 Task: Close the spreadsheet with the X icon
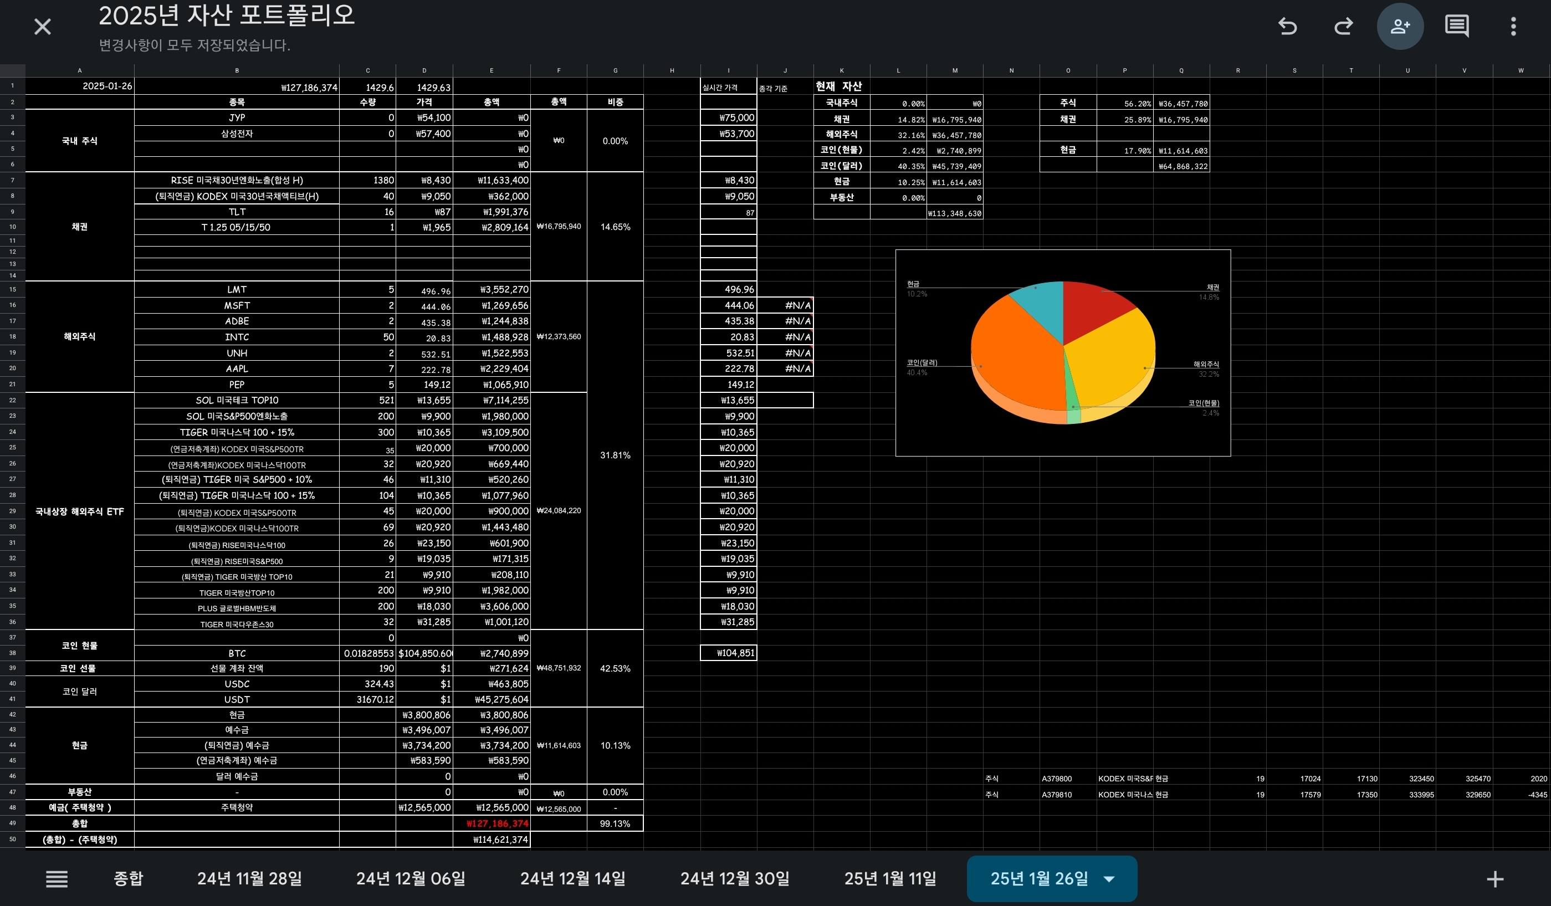[x=43, y=27]
